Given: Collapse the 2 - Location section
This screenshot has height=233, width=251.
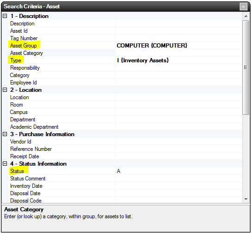Looking at the screenshot, I should tap(5, 90).
